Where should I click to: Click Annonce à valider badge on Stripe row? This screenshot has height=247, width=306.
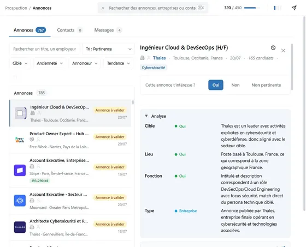(x=110, y=167)
